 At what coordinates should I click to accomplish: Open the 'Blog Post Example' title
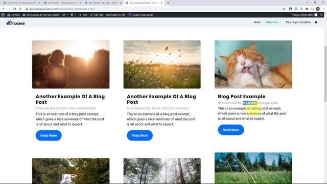pyautogui.click(x=242, y=97)
